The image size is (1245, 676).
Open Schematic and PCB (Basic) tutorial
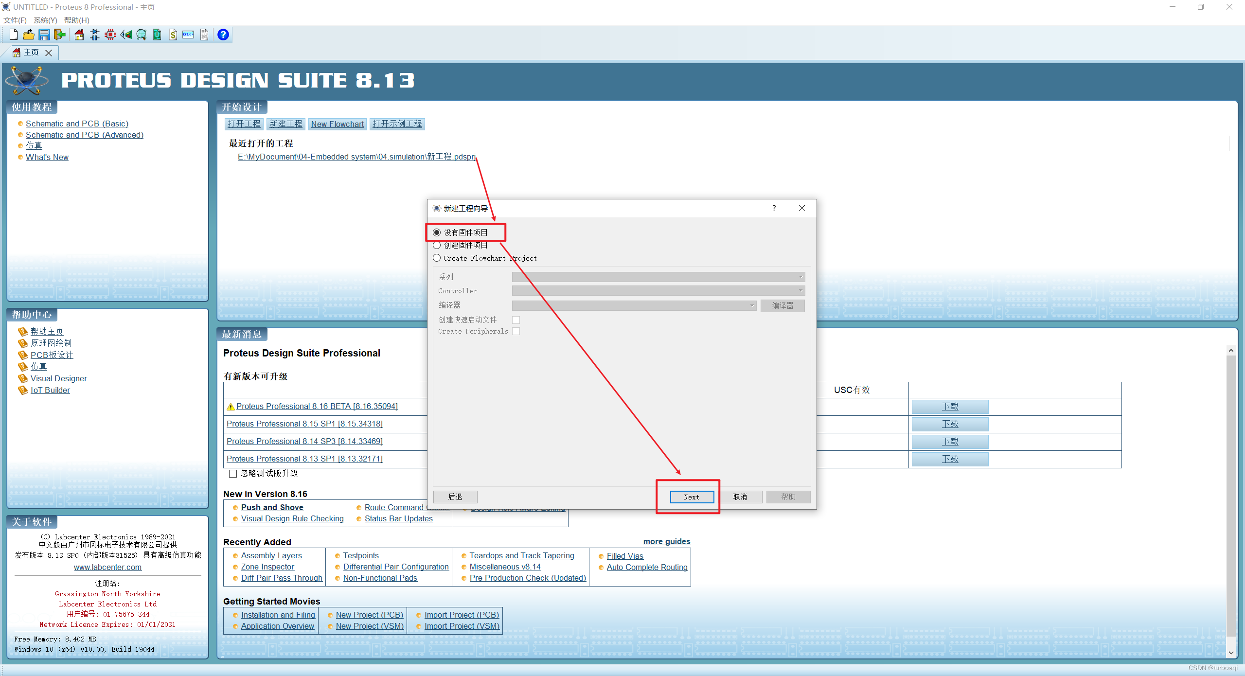(x=77, y=124)
